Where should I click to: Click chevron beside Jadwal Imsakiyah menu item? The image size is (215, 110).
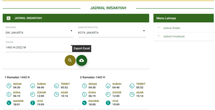point(159,36)
